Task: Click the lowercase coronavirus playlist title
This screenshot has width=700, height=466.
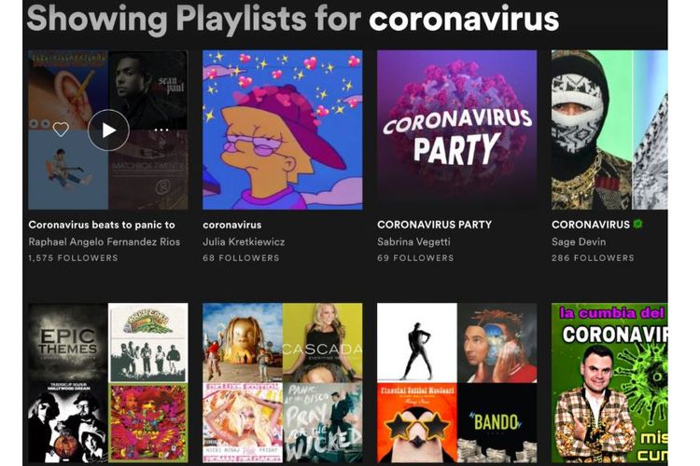Action: click(232, 225)
